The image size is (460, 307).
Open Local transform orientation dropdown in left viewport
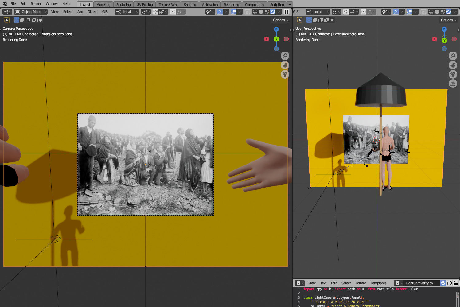tap(127, 12)
